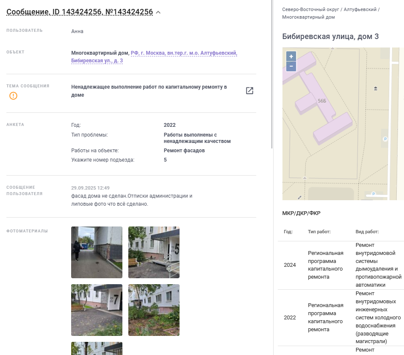Click the МКР/ДКР/ФКР section heading
This screenshot has height=355, width=404.
click(301, 213)
